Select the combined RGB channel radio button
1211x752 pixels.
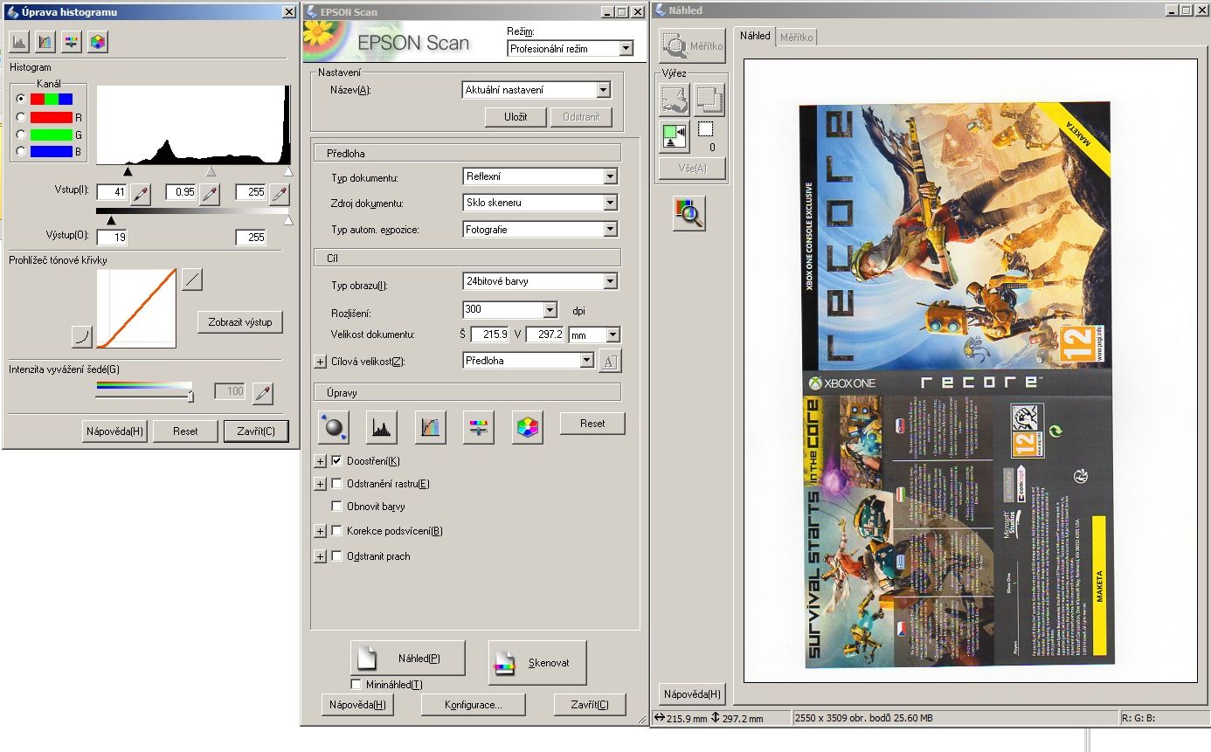click(20, 99)
